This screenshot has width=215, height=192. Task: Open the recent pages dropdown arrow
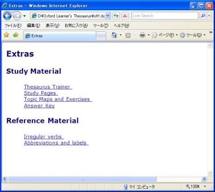click(24, 16)
